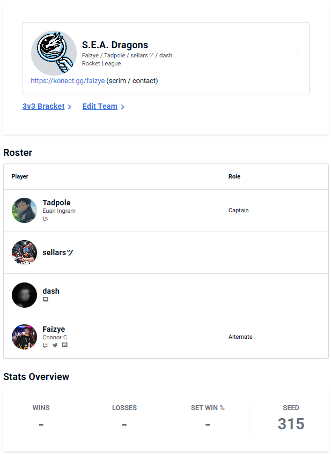Open the Tadpole player name
This screenshot has width=331, height=454.
coord(56,203)
